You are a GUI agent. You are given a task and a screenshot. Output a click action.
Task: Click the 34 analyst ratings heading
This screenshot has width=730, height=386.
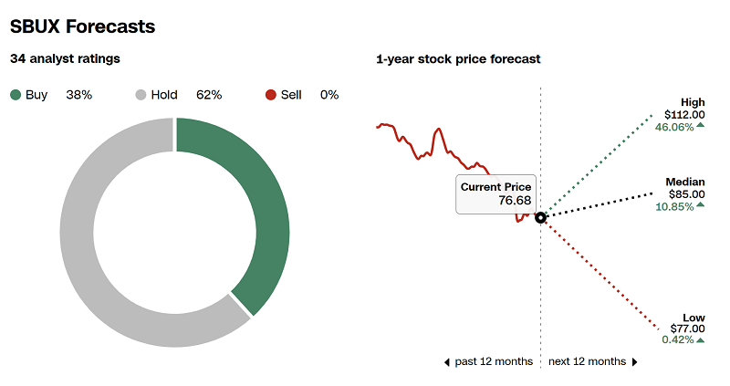pyautogui.click(x=65, y=58)
